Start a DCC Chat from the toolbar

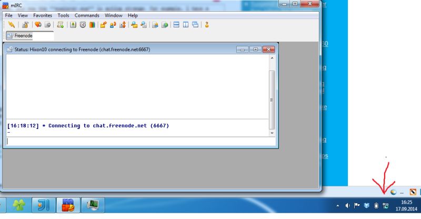click(x=113, y=25)
